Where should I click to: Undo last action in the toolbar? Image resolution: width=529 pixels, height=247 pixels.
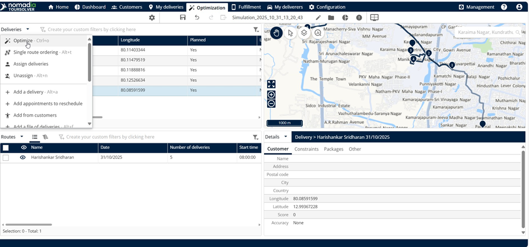(197, 18)
